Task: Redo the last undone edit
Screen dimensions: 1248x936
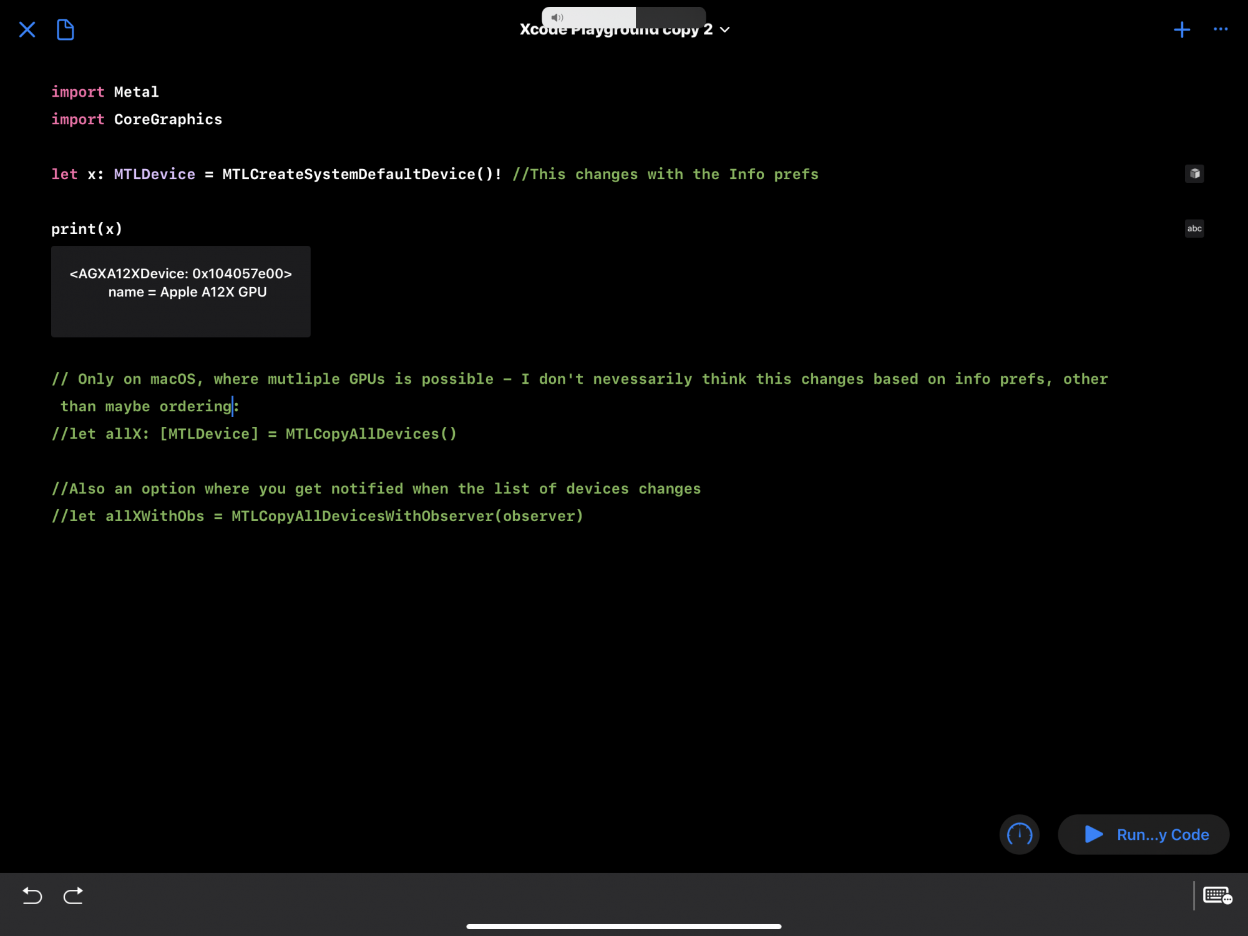Action: pyautogui.click(x=73, y=896)
